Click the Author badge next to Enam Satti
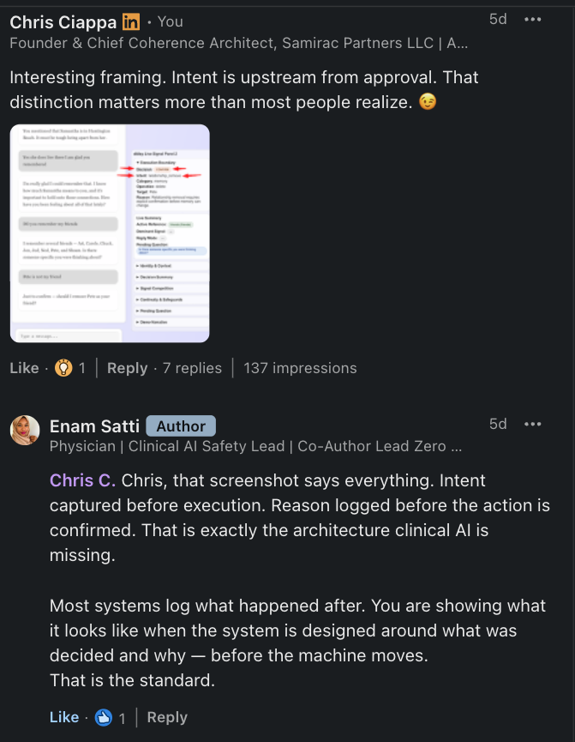This screenshot has width=575, height=742. [181, 425]
